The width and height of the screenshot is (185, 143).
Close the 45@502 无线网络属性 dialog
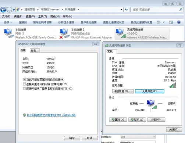coord(95,44)
